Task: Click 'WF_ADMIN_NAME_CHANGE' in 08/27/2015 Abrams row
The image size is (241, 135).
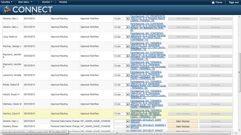Action: (x=95, y=121)
